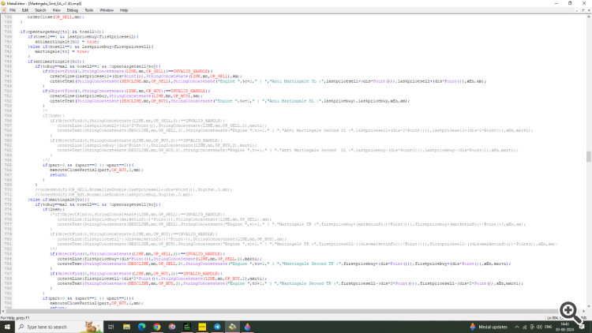Screen dimensions: 592x333
Task: Open the Debug menu
Action: point(72,10)
